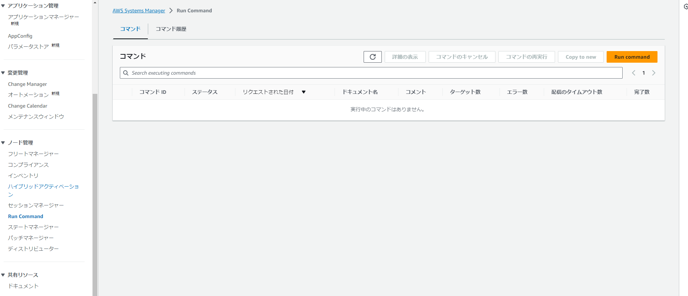Screen dimensions: 688x296
Task: Open オートメーション in sidebar
Action: click(x=28, y=95)
